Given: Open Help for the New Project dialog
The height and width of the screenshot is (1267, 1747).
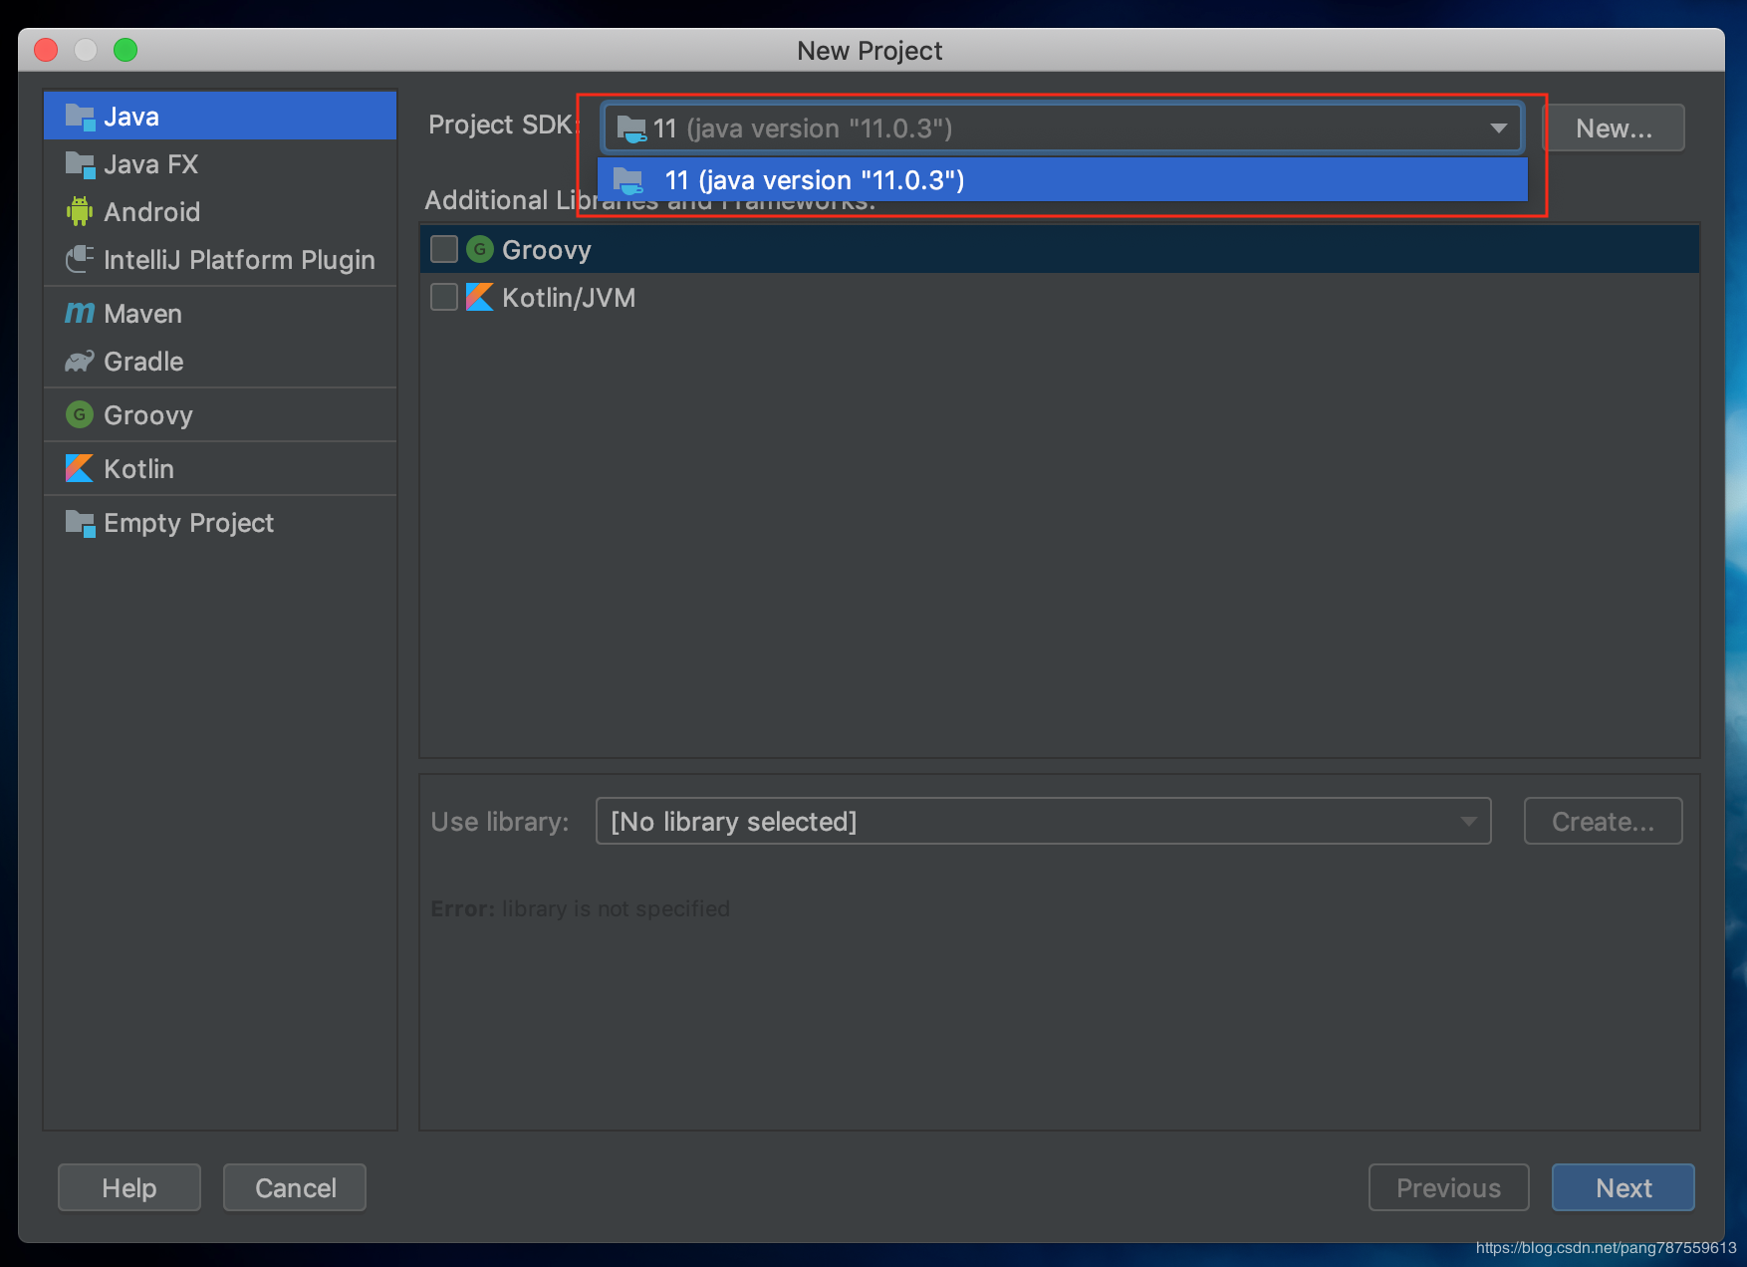Looking at the screenshot, I should coord(129,1187).
